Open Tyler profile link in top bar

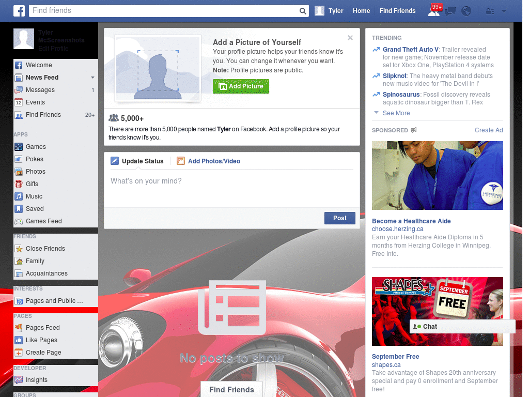click(x=336, y=11)
